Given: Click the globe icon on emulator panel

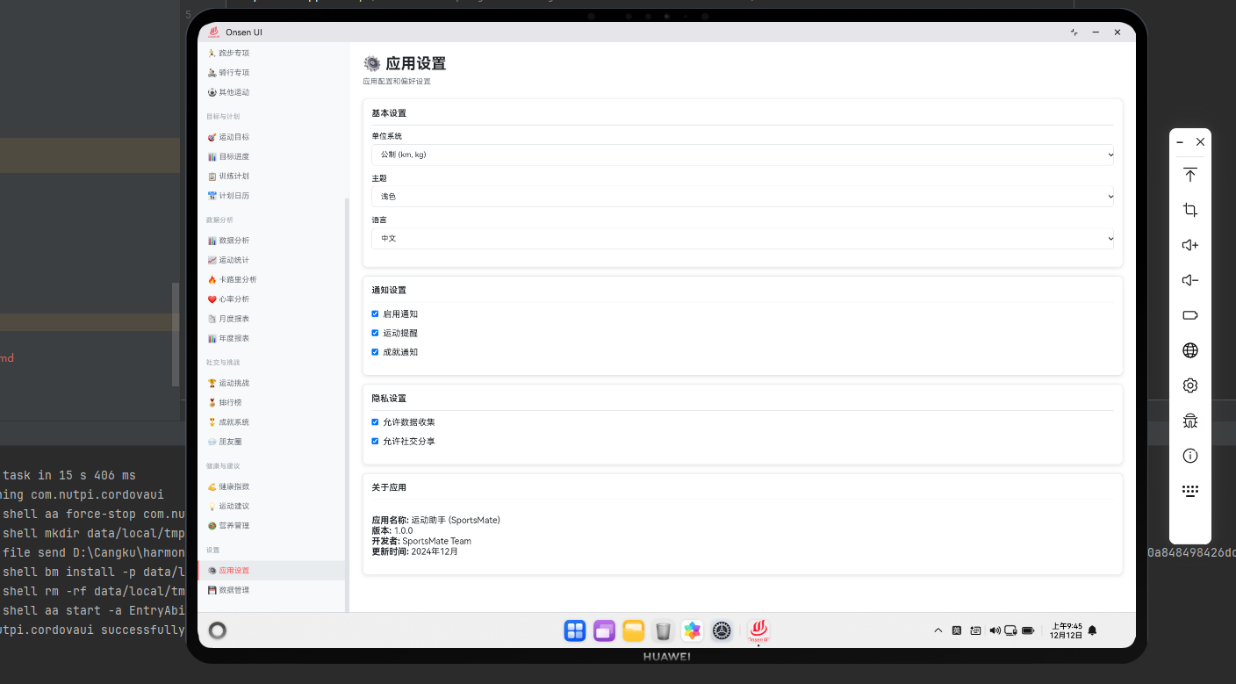Looking at the screenshot, I should pyautogui.click(x=1189, y=350).
